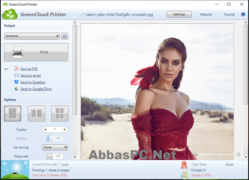Click the copies value field
Image resolution: width=249 pixels, height=180 pixels.
tap(55, 130)
